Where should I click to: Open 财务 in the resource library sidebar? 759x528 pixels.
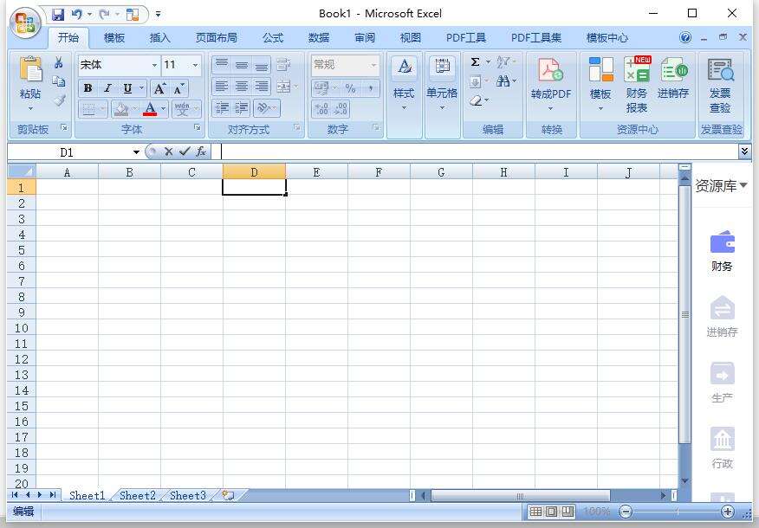click(x=722, y=251)
